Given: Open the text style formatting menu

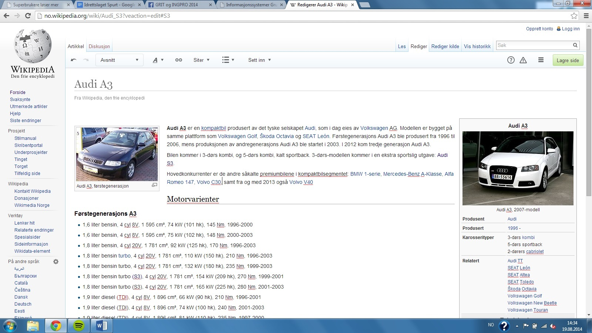Looking at the screenshot, I should pyautogui.click(x=158, y=60).
